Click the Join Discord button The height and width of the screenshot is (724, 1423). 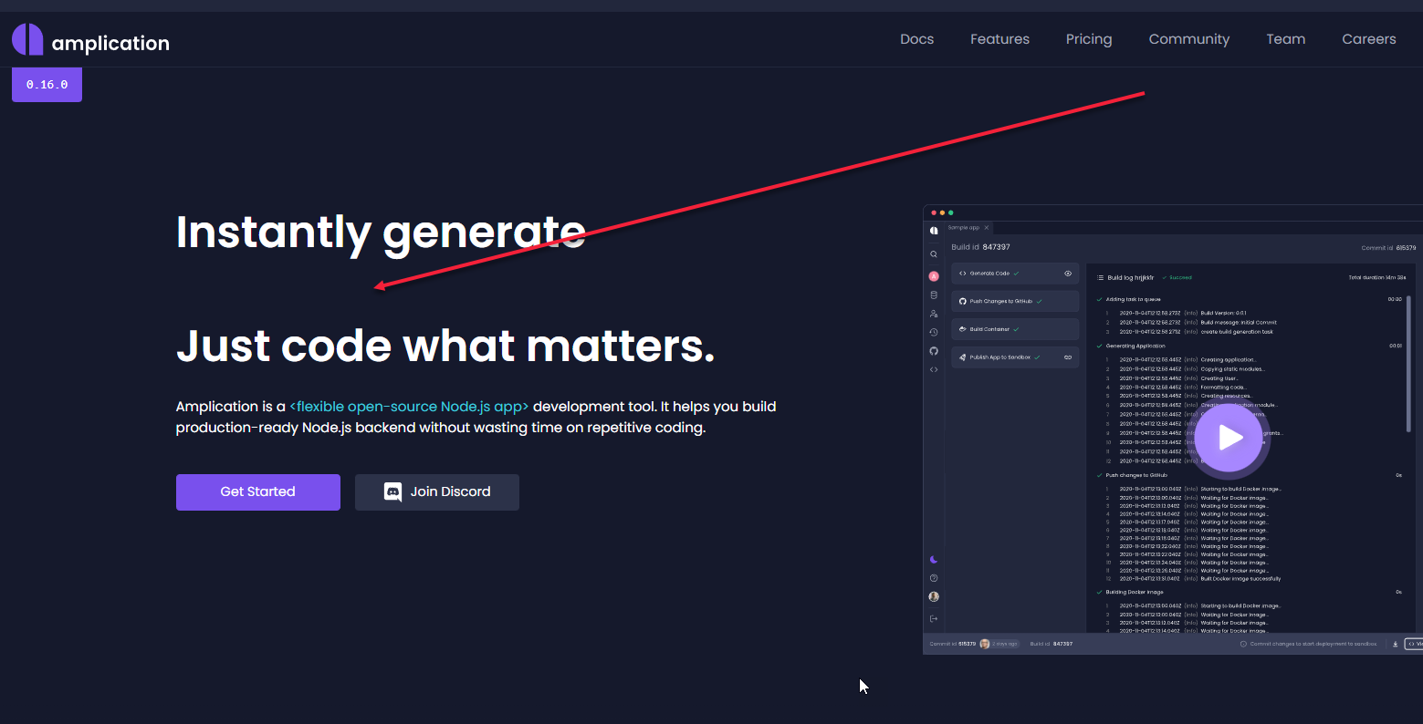(437, 491)
